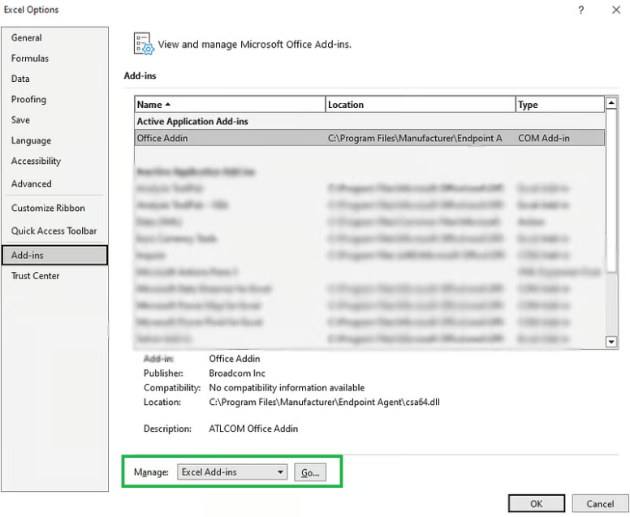Image resolution: width=630 pixels, height=517 pixels.
Task: Sort add-ins by Name column header
Action: coord(230,105)
